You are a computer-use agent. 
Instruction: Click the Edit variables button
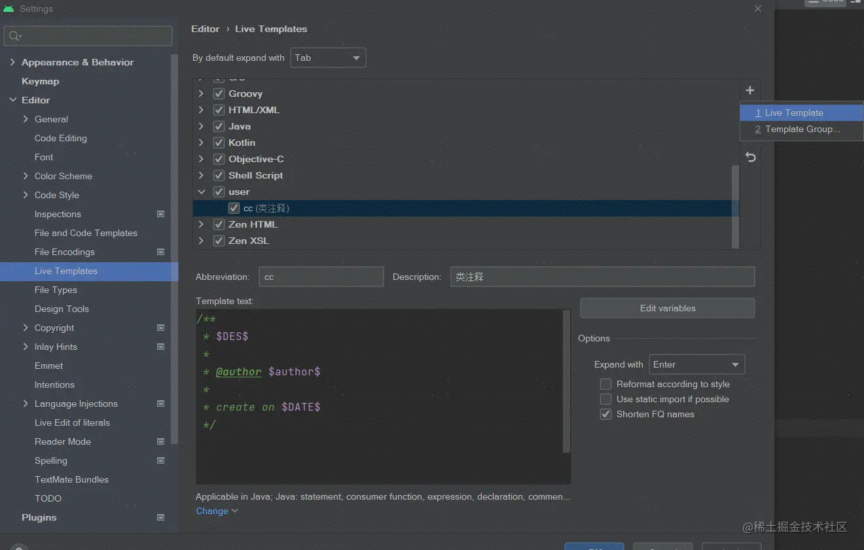668,308
